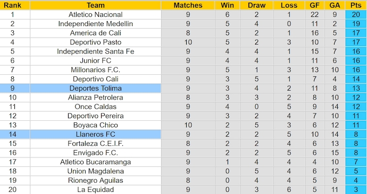The height and width of the screenshot is (194, 367).
Task: Select Independiente Medellin team name
Action: click(96, 24)
